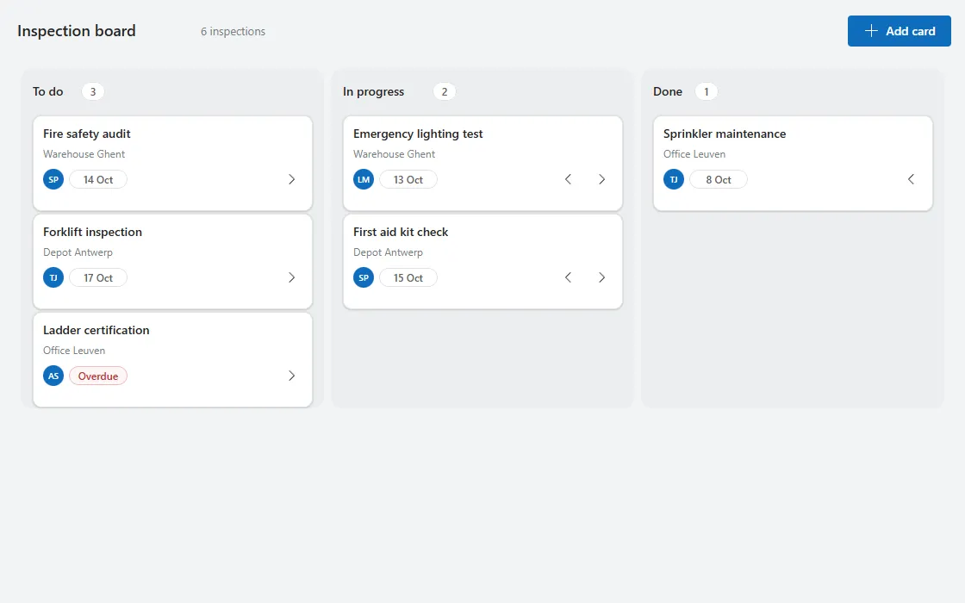Click Warehouse Ghent under Fire safety audit
The width and height of the screenshot is (965, 603).
click(84, 154)
